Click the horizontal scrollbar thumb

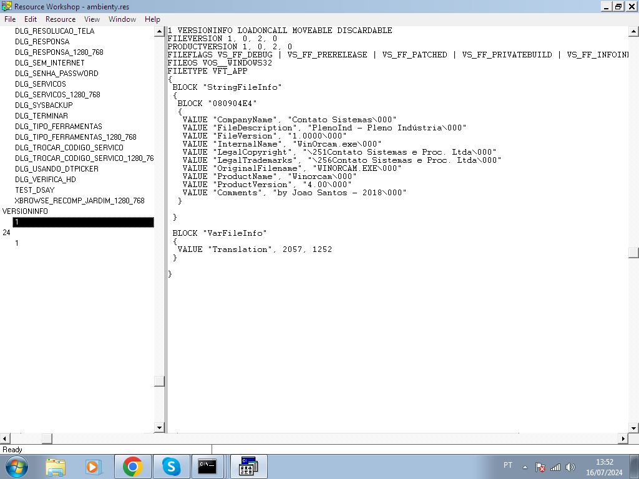47,438
